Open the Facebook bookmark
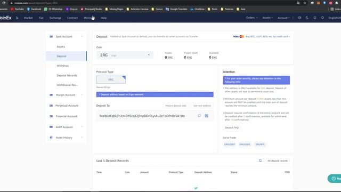The height and width of the screenshot is (192, 341). click(x=34, y=9)
